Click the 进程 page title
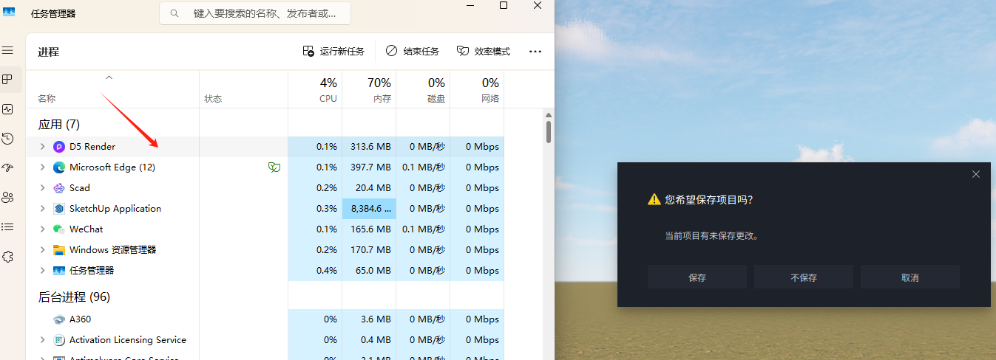 pyautogui.click(x=49, y=52)
